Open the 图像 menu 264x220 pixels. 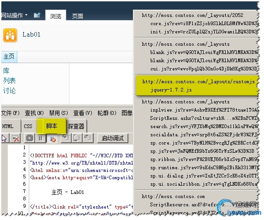click(x=127, y=113)
